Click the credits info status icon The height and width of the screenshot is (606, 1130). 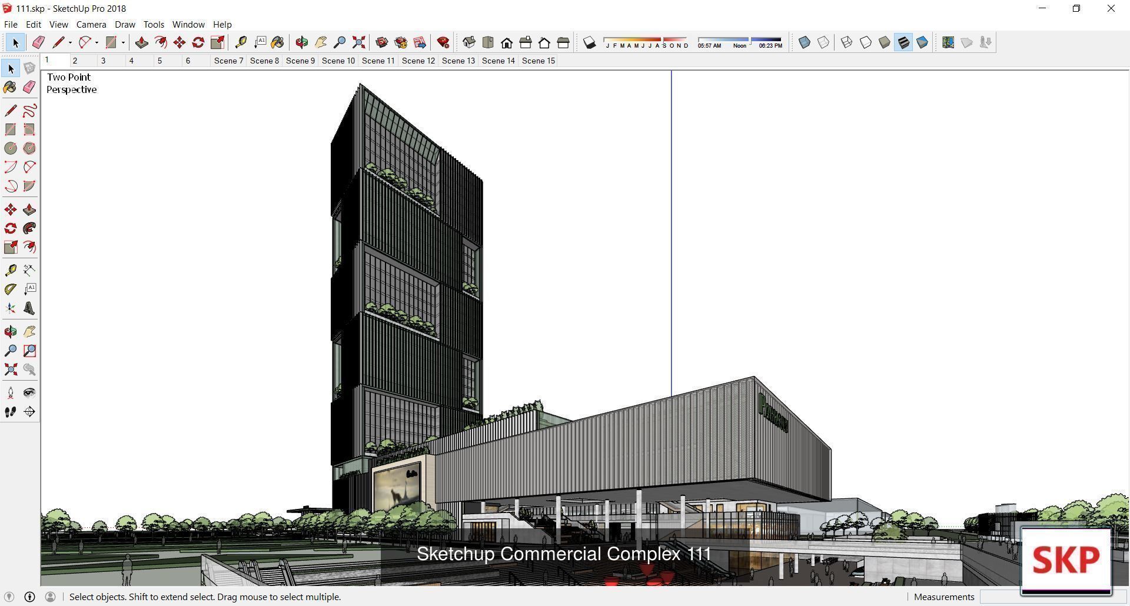click(29, 597)
